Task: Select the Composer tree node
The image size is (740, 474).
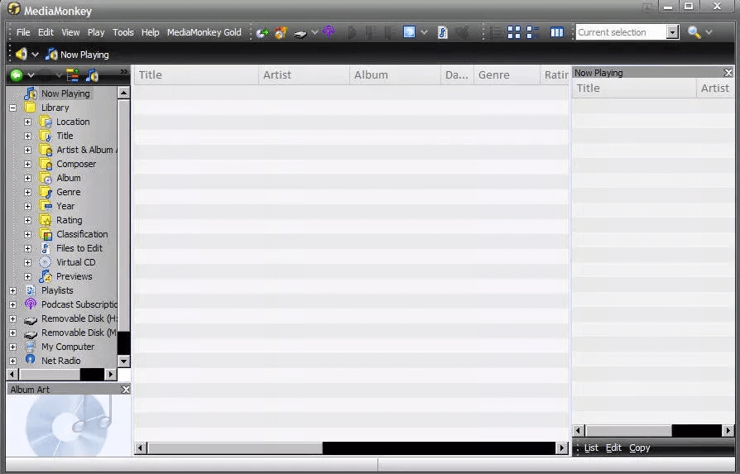Action: click(76, 164)
